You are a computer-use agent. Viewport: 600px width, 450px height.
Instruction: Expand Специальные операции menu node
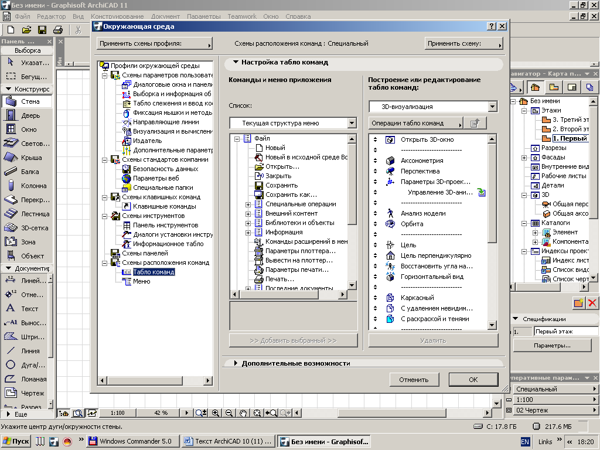(248, 204)
